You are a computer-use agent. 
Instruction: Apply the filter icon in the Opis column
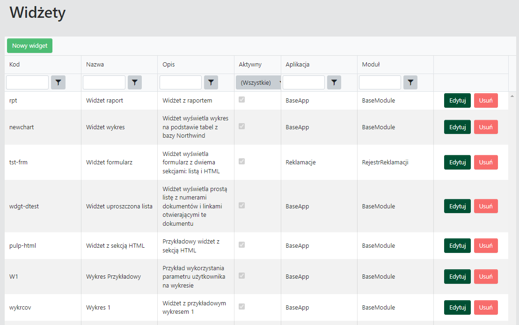tap(211, 82)
